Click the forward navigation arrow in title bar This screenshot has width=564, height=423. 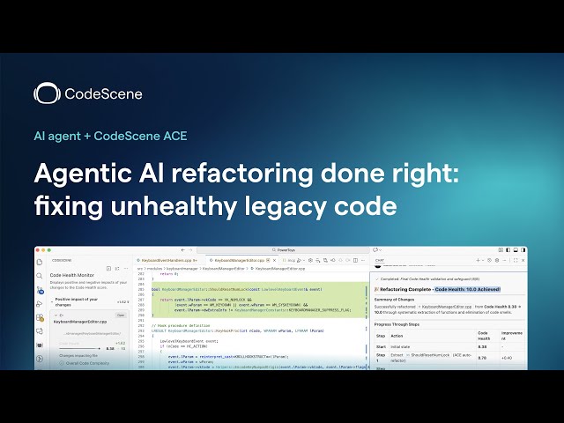tap(190, 250)
